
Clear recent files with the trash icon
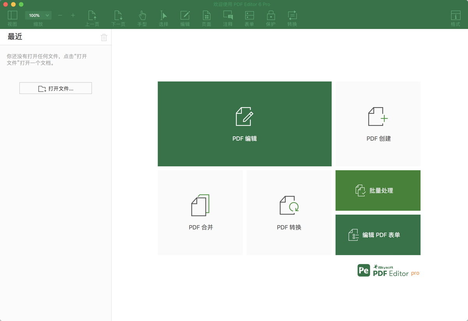(104, 37)
